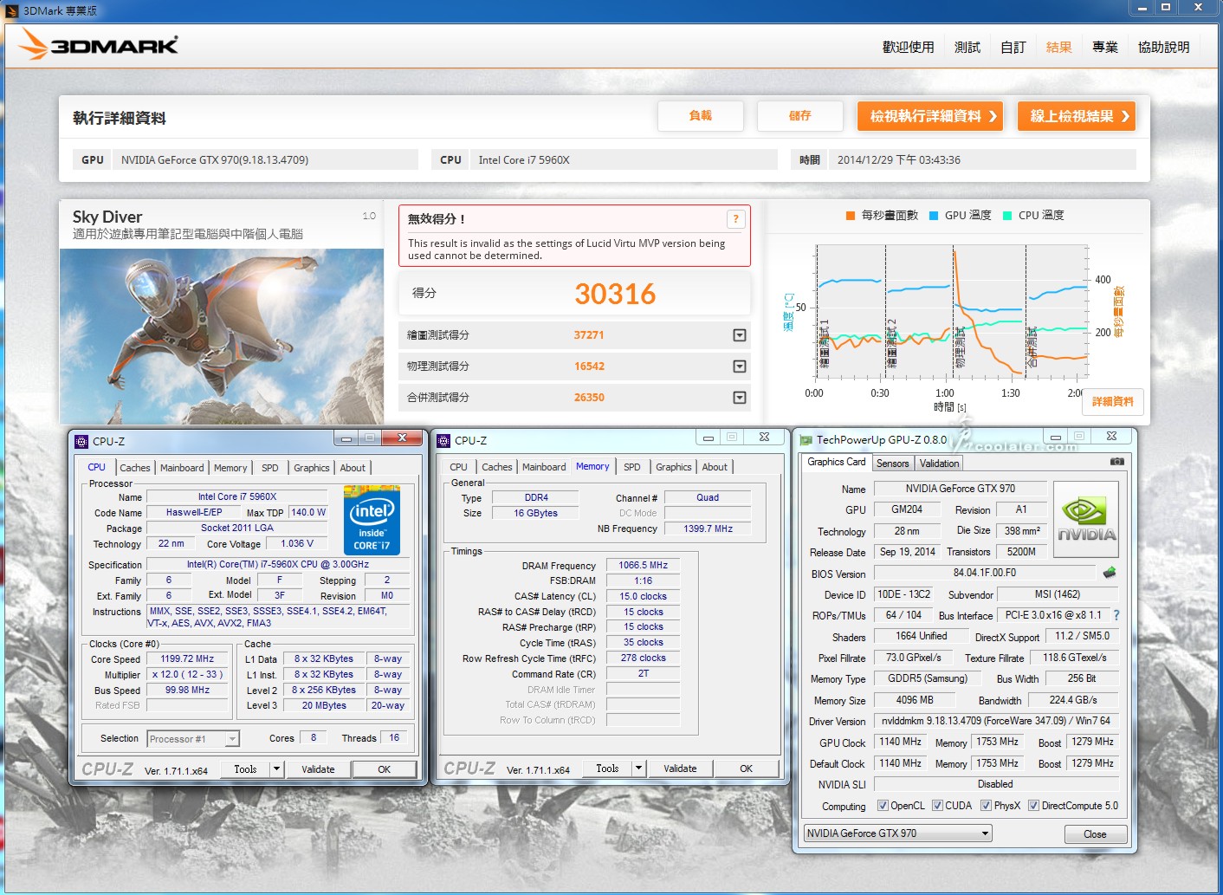Screen dimensions: 1223x895
Task: Click Validate button in left CPU-Z
Action: click(x=318, y=769)
